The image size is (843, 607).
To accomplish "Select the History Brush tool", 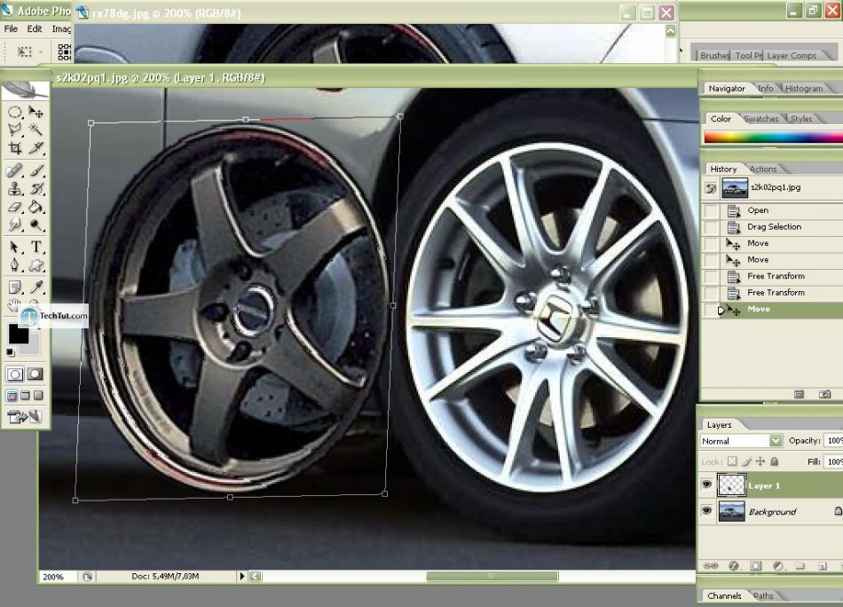I will pyautogui.click(x=35, y=189).
